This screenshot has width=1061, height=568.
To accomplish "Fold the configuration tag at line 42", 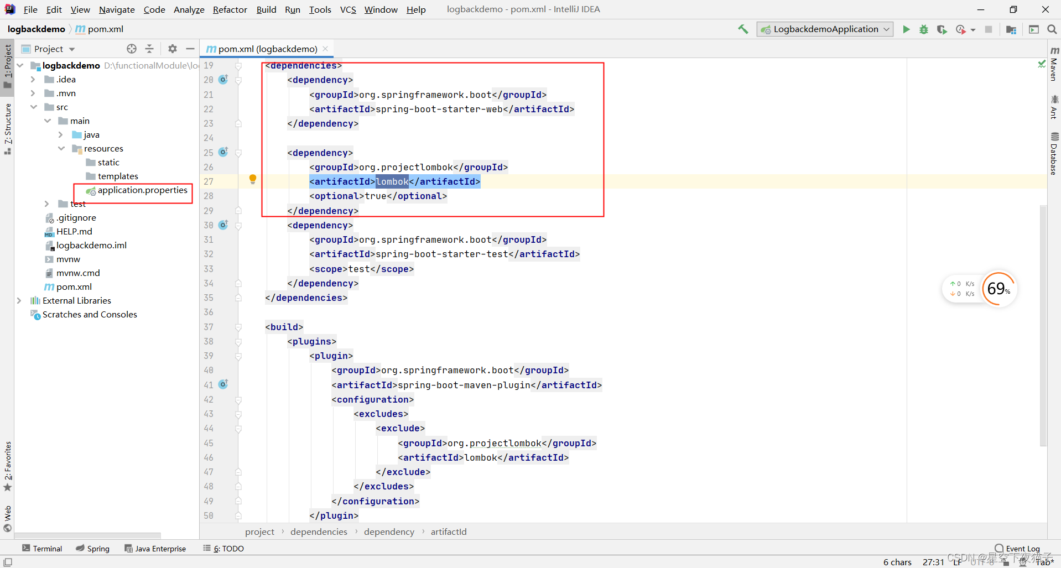I will [x=238, y=399].
